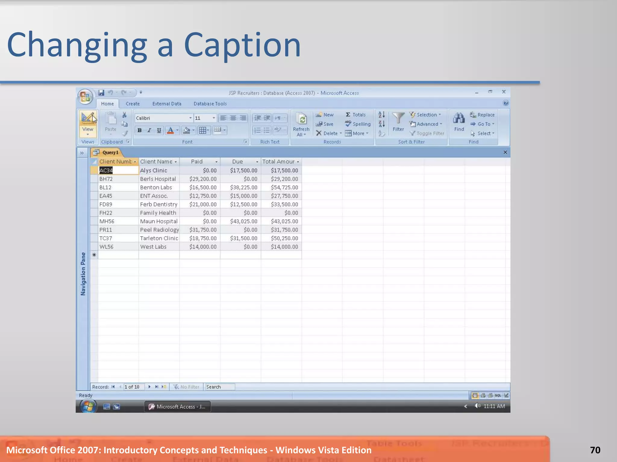Switch to Design View icon in status bar
The height and width of the screenshot is (462, 617).
(506, 396)
